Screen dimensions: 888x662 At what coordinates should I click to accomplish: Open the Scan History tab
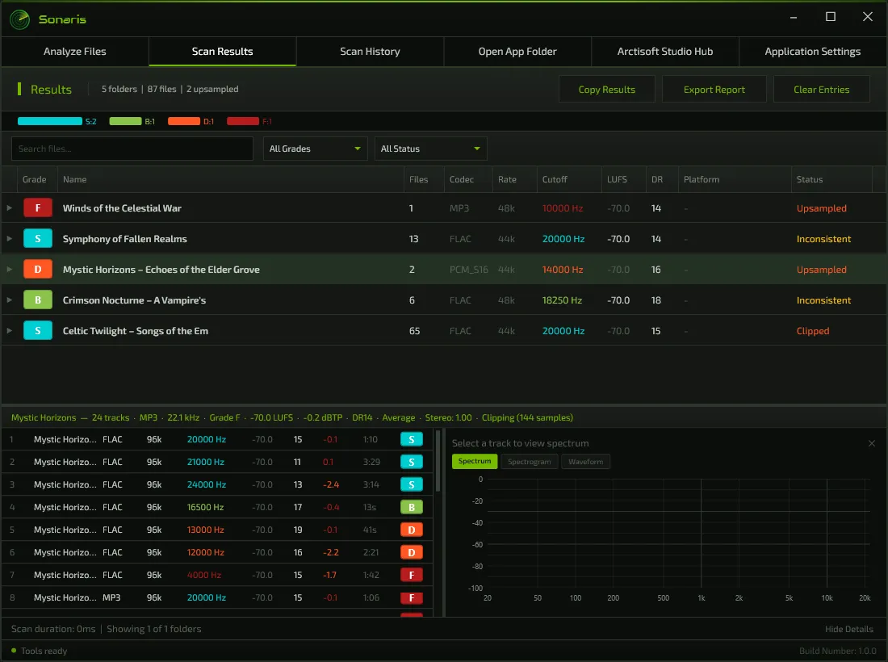point(370,52)
